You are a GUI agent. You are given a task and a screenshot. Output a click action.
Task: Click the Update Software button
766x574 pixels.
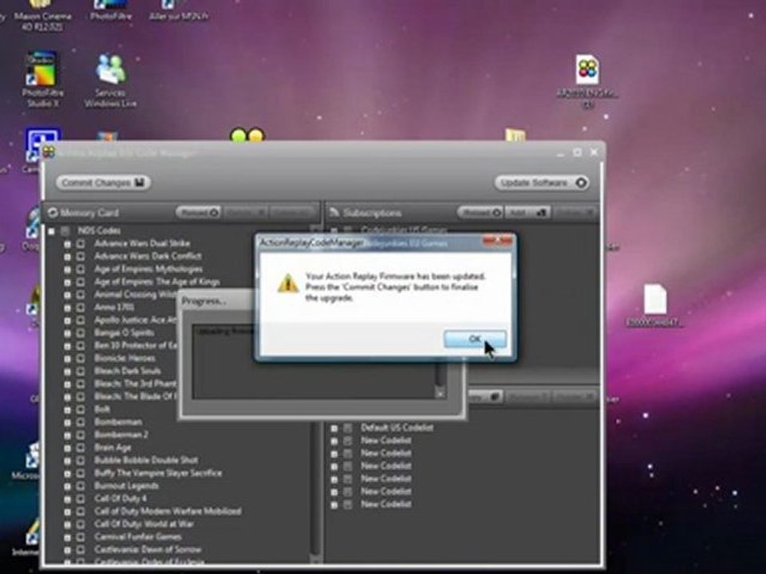click(543, 183)
